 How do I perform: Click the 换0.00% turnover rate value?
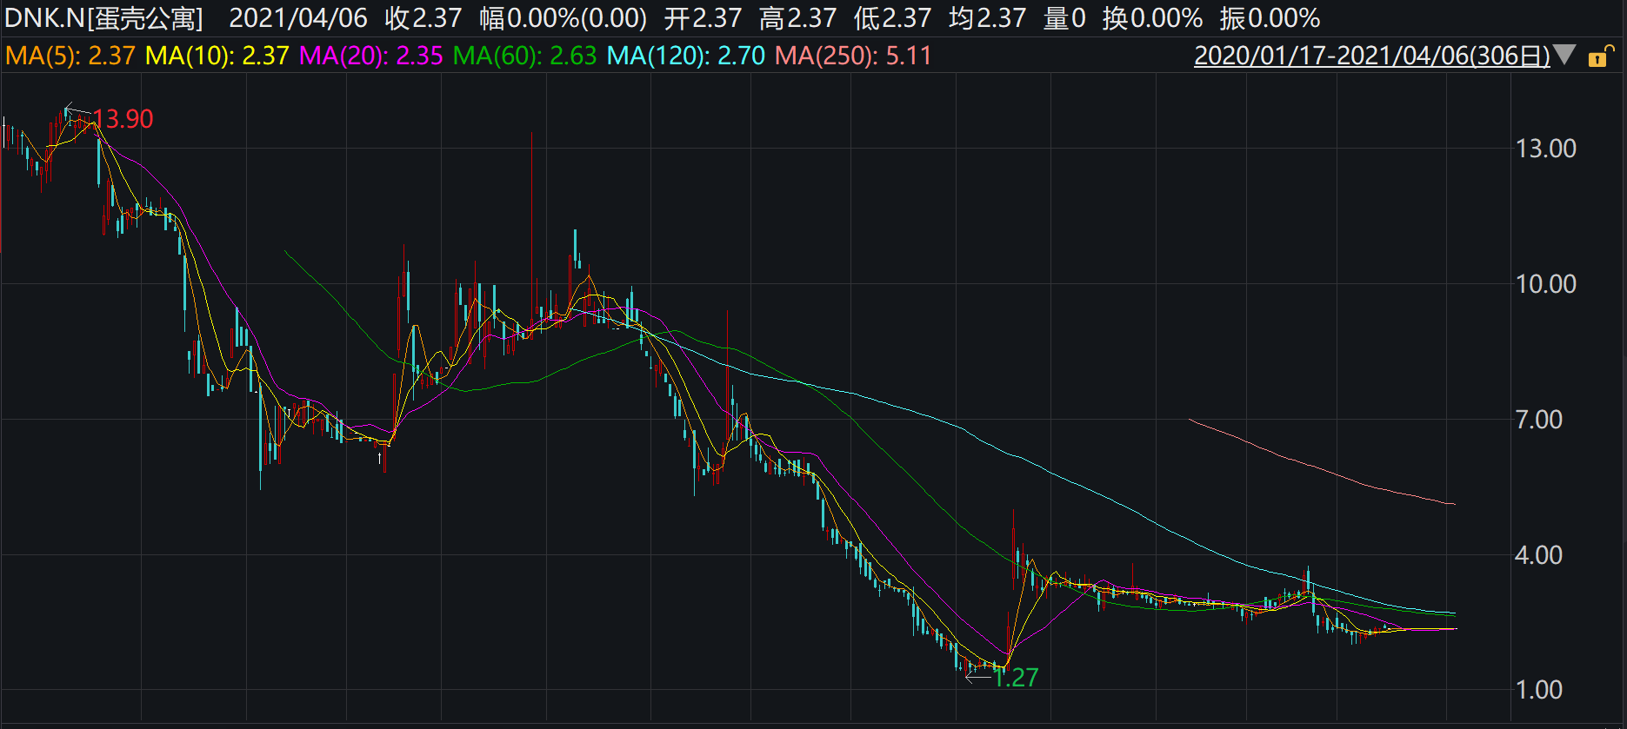click(x=1151, y=17)
